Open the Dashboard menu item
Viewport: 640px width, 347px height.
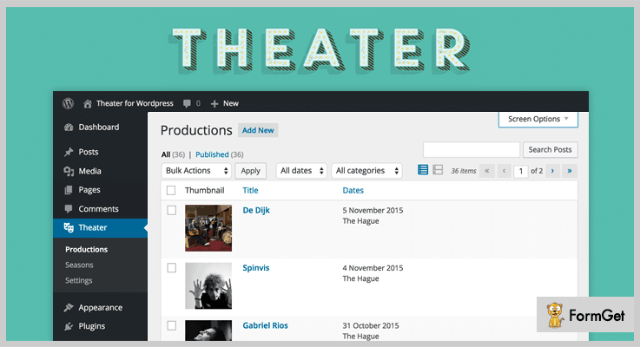[100, 128]
